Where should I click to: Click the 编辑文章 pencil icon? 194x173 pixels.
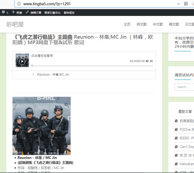point(27,12)
